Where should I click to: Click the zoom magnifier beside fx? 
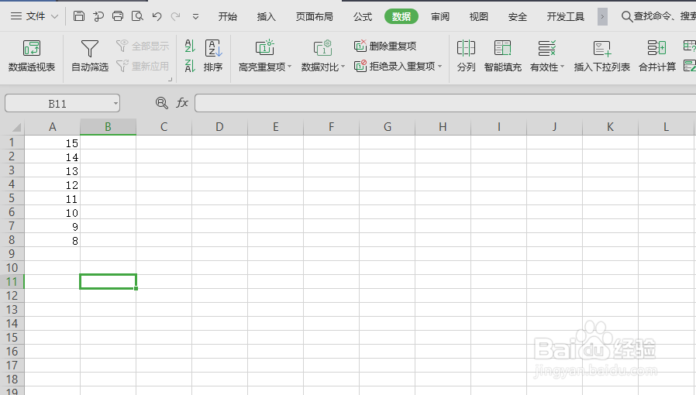(x=161, y=103)
